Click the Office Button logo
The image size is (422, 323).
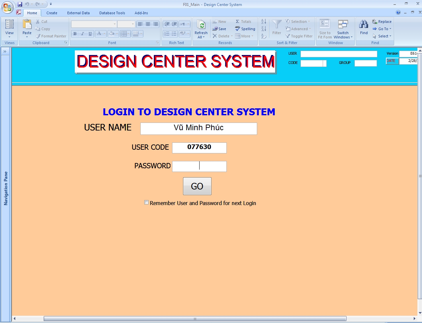click(x=7, y=7)
